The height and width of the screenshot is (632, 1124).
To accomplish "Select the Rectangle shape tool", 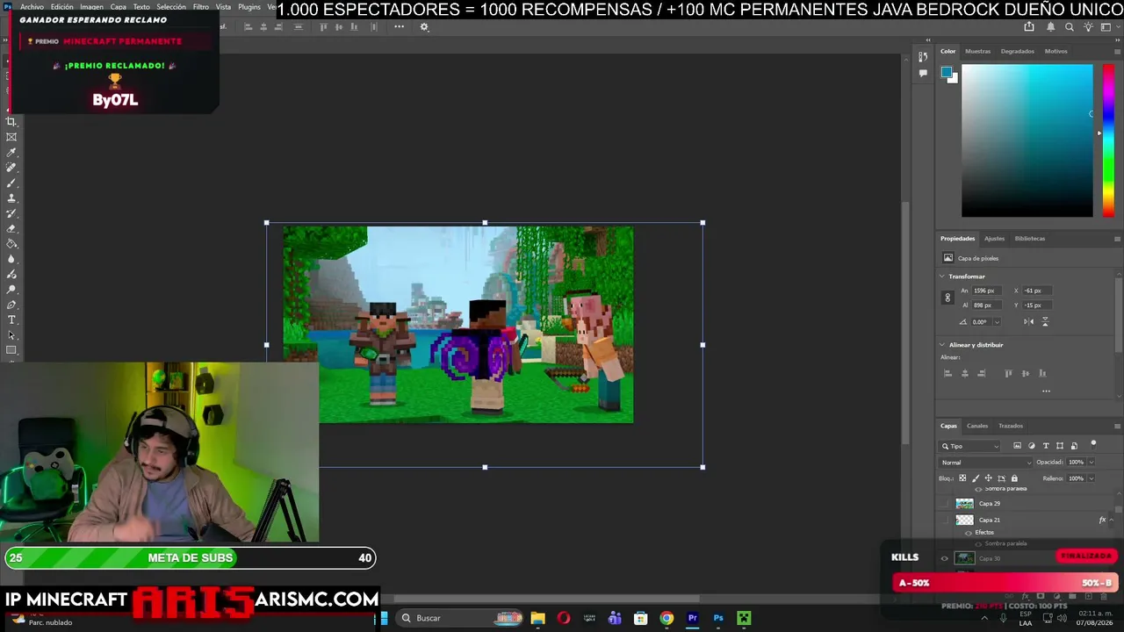I will click(11, 350).
